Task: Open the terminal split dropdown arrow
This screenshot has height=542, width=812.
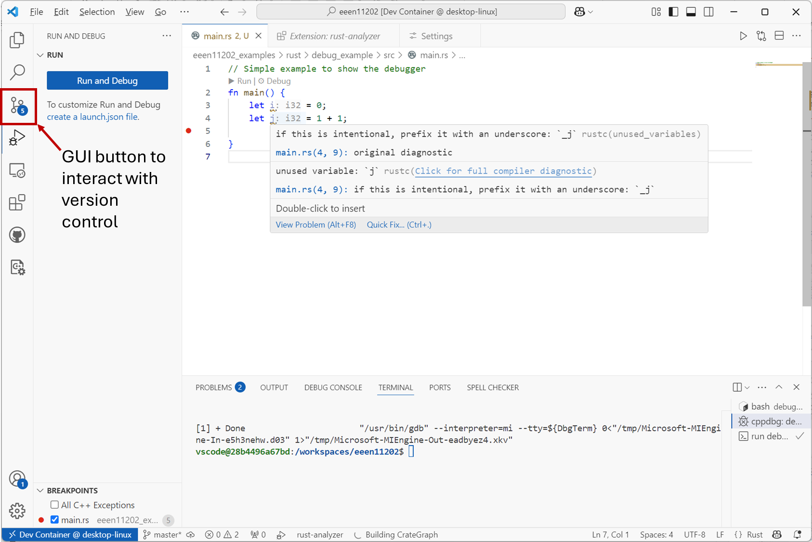Action: tap(747, 387)
